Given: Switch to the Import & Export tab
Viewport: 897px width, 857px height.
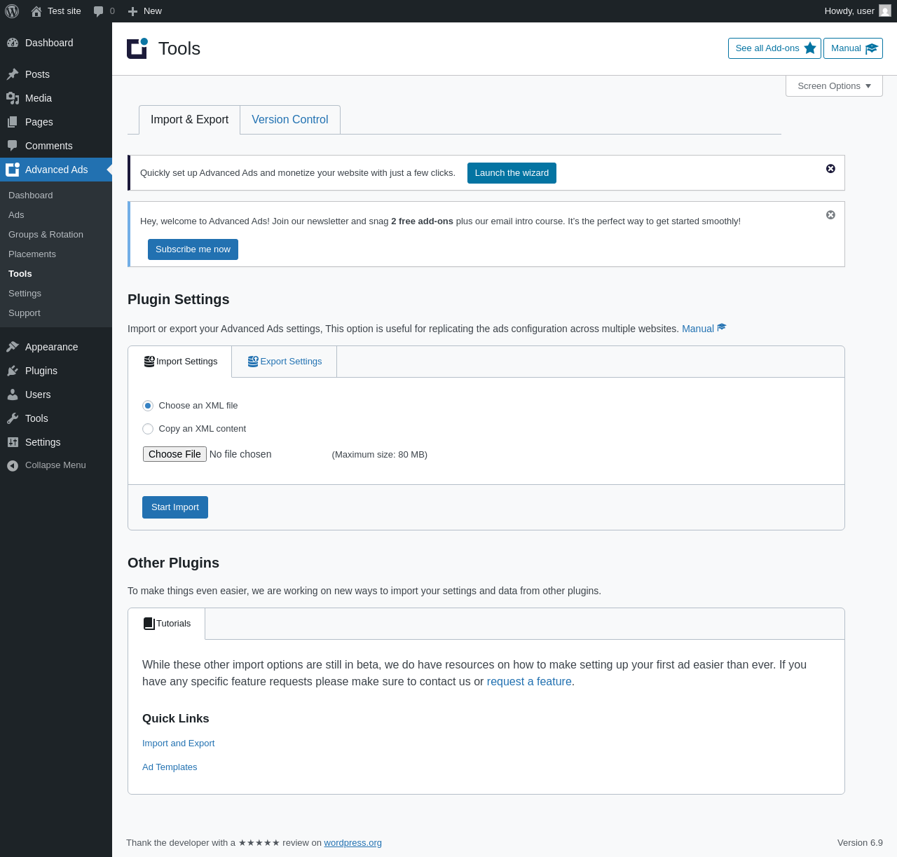Looking at the screenshot, I should pyautogui.click(x=189, y=120).
